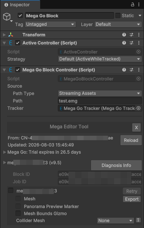Click the Active Controller script icon
This screenshot has width=144, height=228.
point(11,43)
